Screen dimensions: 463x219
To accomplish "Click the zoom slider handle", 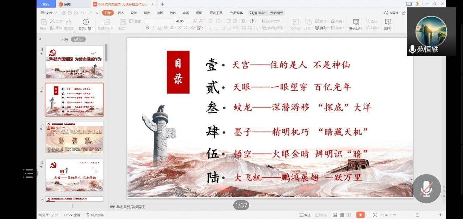I will click(x=417, y=215).
